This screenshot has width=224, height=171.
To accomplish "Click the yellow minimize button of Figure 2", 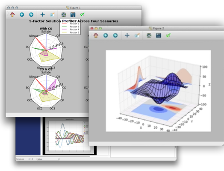I will pos(96,28).
